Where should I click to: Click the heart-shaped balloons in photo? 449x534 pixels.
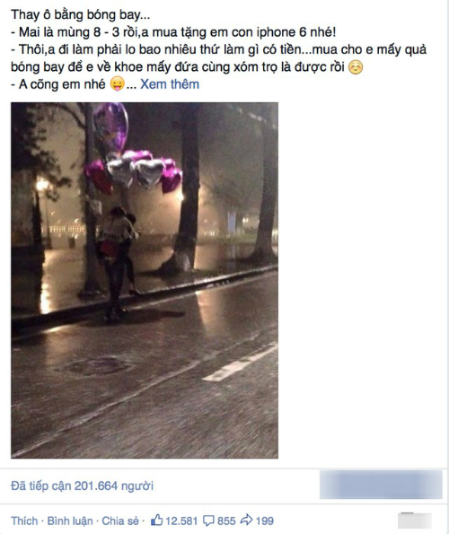pos(134,171)
